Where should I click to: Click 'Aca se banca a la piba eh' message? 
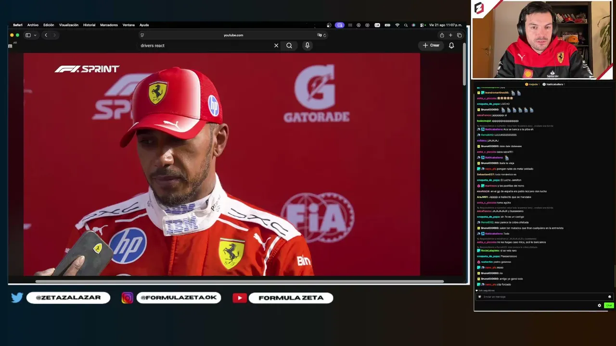pos(518,129)
